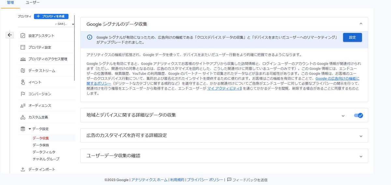Viewport: 391px width, 185px height.
Task: Click the blue info icon in the Google シグナル banner
Action: tap(89, 37)
